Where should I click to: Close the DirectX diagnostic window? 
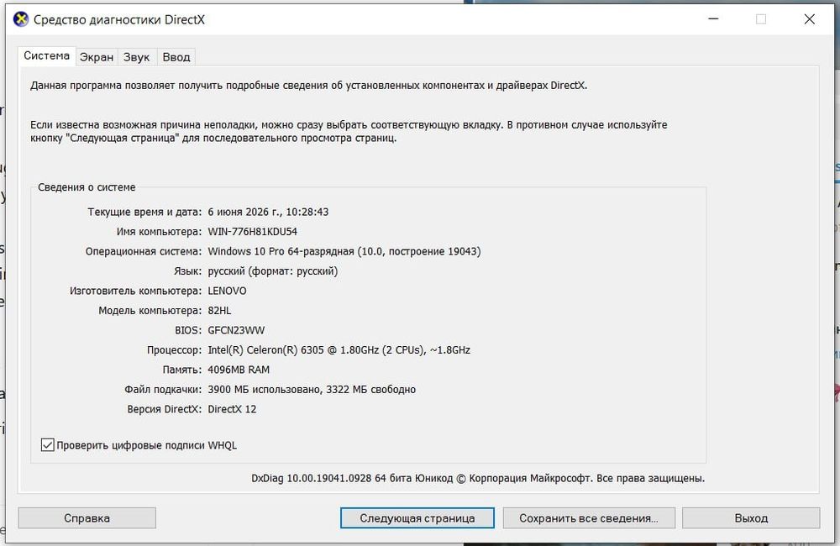[810, 19]
